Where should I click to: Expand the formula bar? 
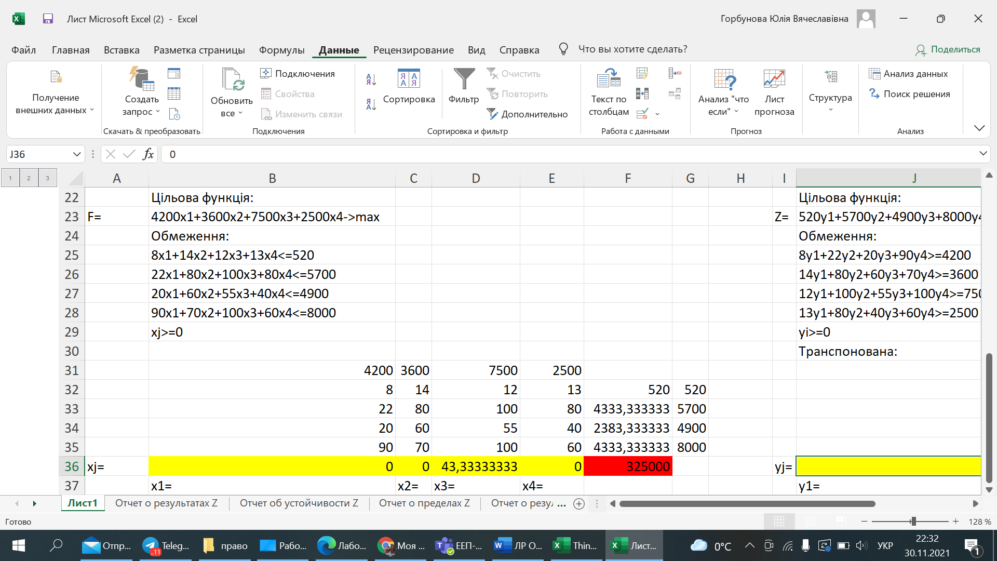[x=983, y=153]
